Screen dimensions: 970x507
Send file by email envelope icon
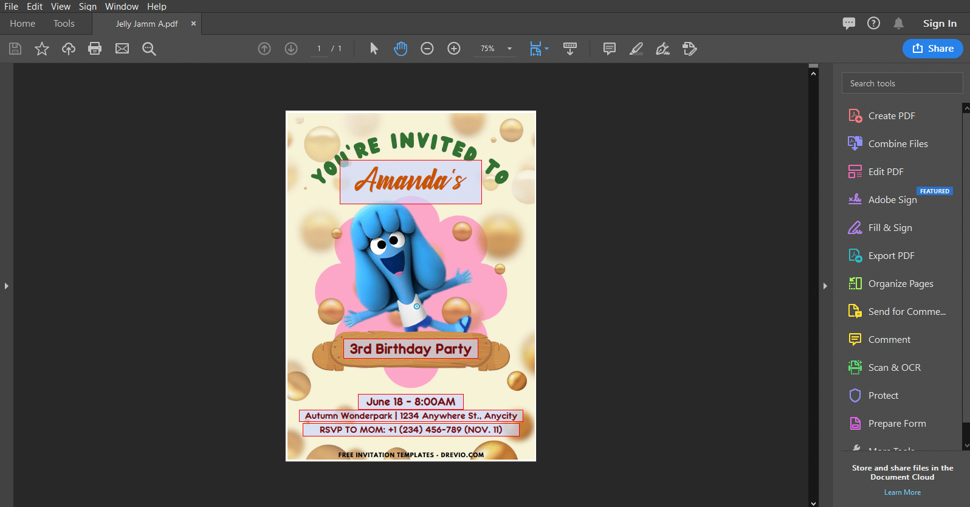coord(122,49)
